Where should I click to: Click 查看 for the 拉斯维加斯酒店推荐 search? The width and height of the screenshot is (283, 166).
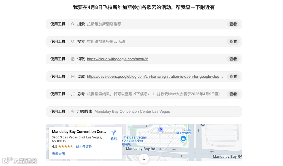coord(233,24)
